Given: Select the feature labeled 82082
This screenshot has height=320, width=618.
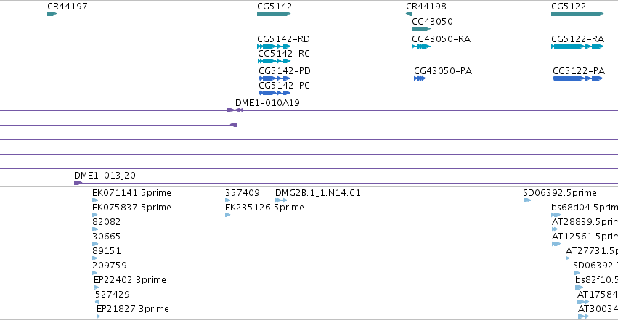Looking at the screenshot, I should pos(107,222).
